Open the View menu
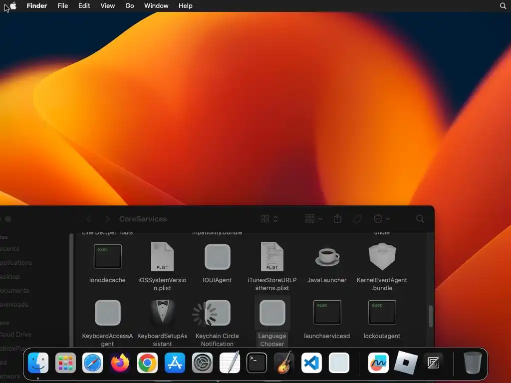Image resolution: width=511 pixels, height=383 pixels. [x=108, y=5]
